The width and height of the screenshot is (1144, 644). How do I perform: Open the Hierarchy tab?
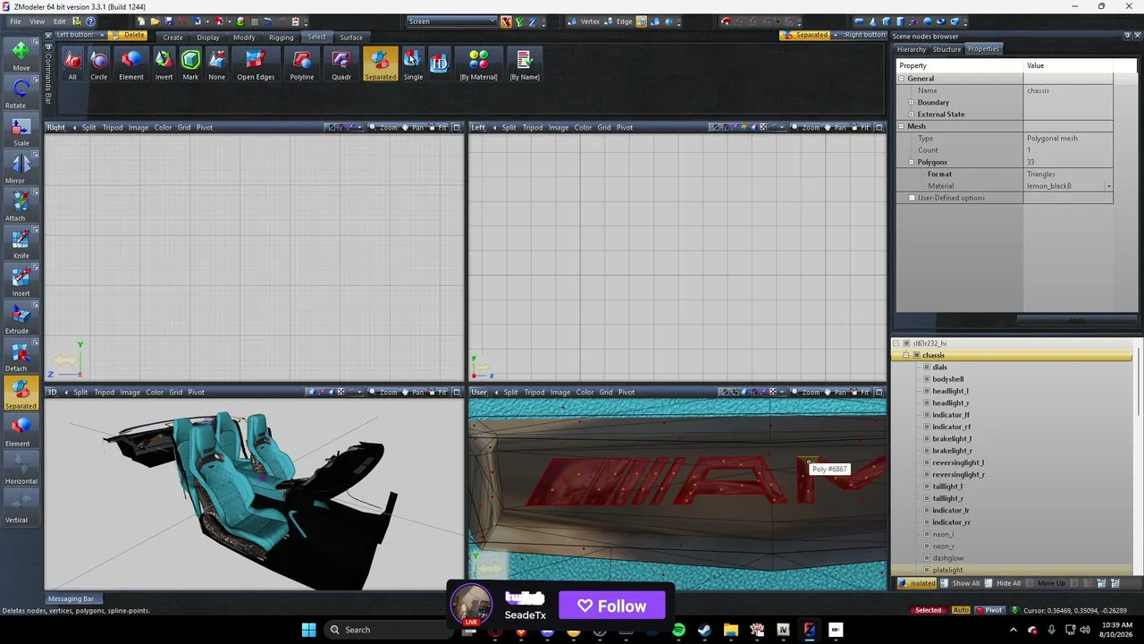click(x=911, y=49)
